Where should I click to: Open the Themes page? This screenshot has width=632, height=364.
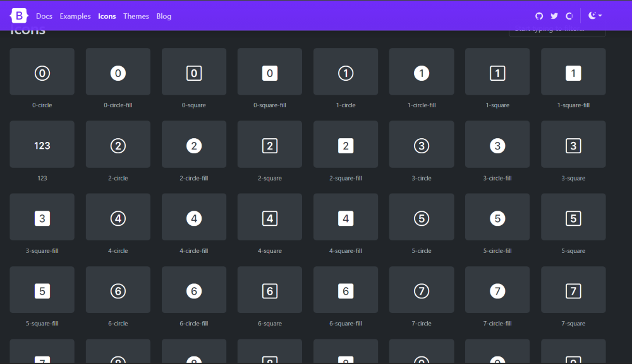click(136, 16)
